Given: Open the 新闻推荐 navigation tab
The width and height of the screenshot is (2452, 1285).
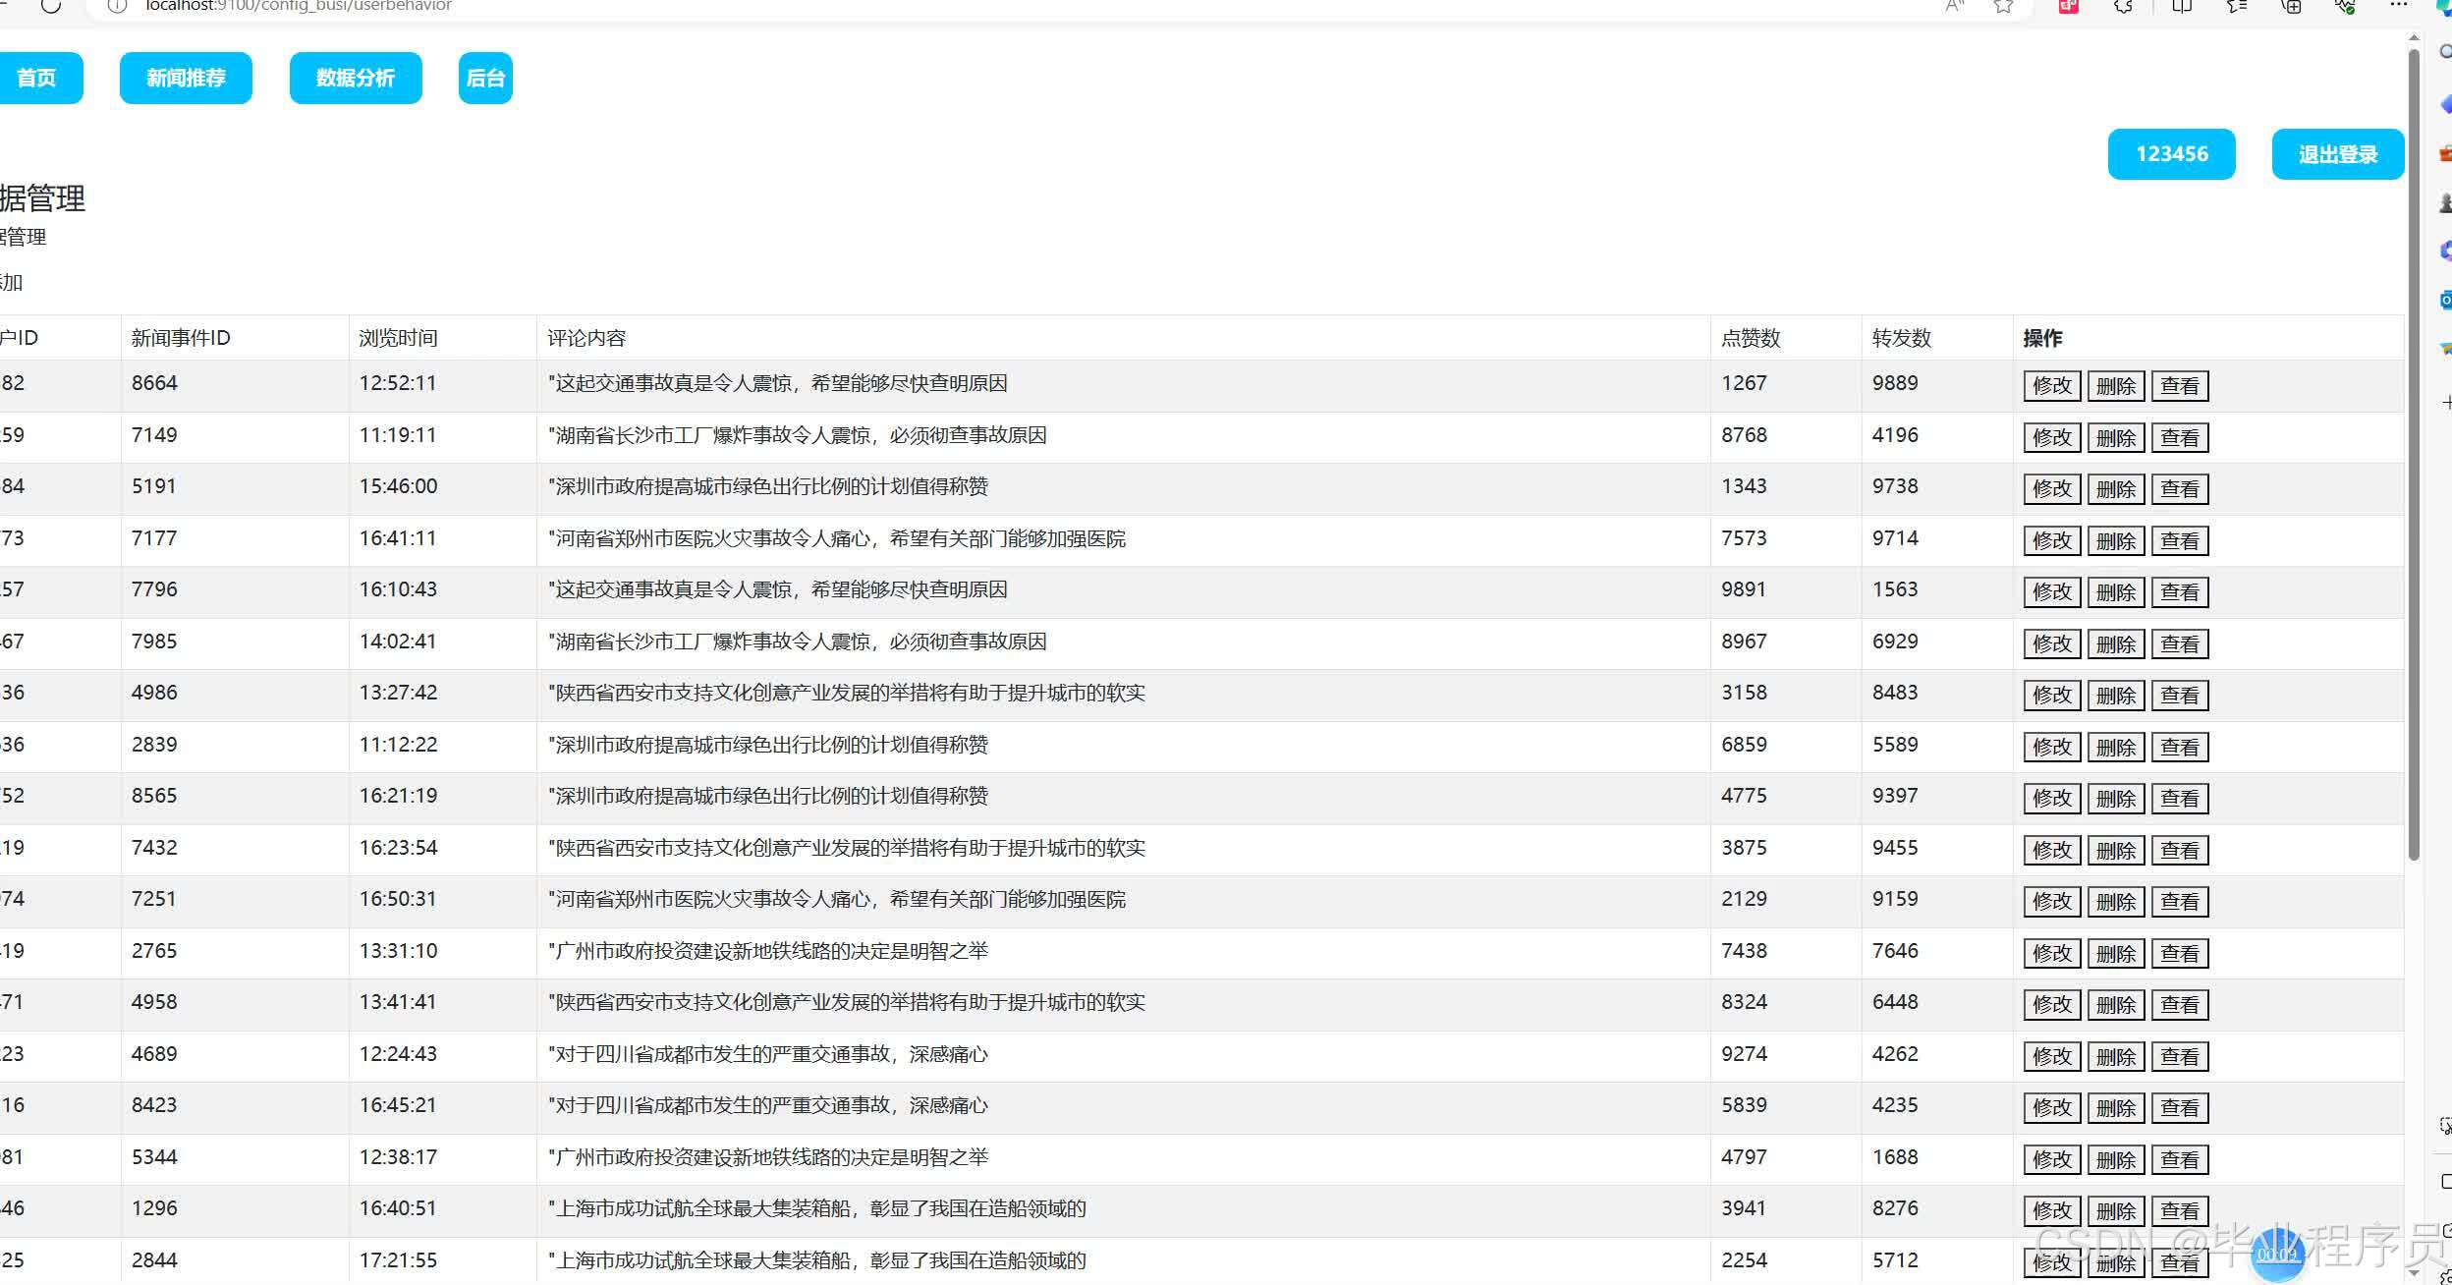Looking at the screenshot, I should pos(186,78).
